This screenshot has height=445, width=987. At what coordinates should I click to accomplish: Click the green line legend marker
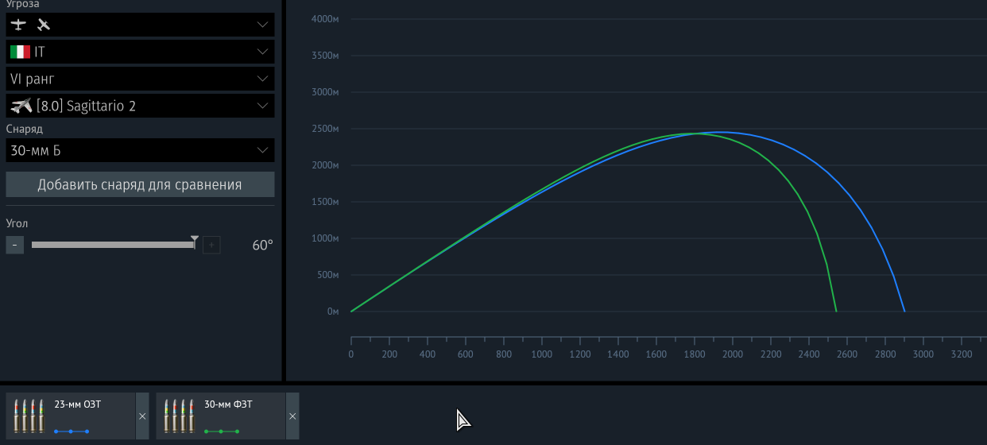221,431
